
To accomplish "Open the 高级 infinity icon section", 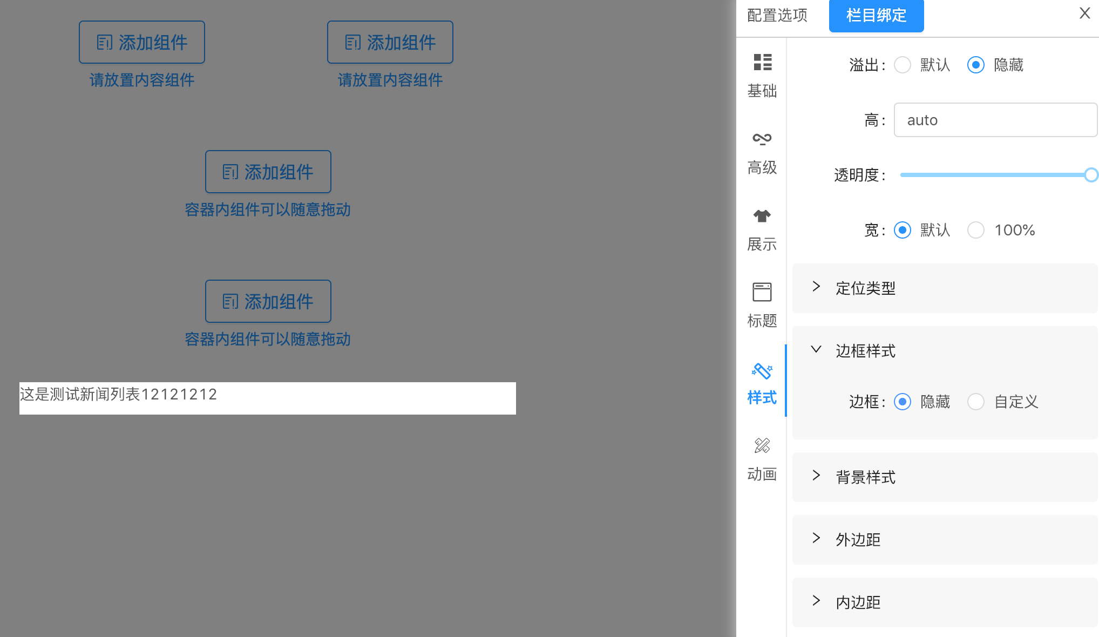I will pyautogui.click(x=762, y=152).
